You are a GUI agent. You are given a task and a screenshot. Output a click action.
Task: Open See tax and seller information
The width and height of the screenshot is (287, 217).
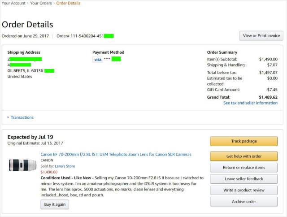[x=250, y=103]
